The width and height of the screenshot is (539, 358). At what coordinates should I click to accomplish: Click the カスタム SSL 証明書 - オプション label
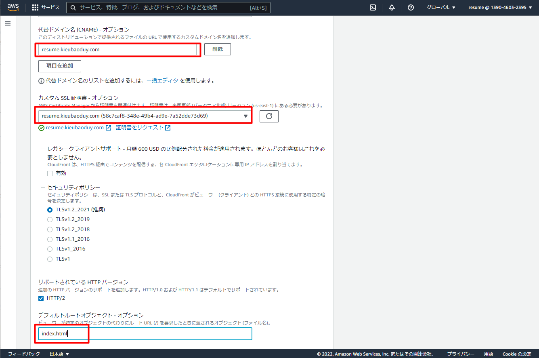tap(78, 98)
